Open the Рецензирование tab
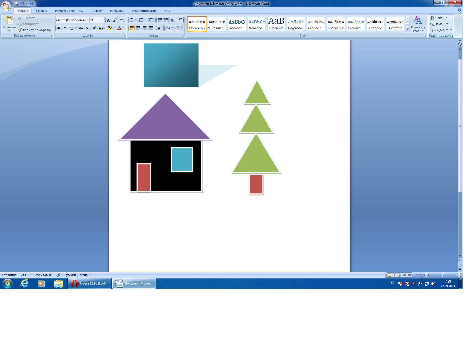Image resolution: width=473 pixels, height=350 pixels. pyautogui.click(x=144, y=11)
